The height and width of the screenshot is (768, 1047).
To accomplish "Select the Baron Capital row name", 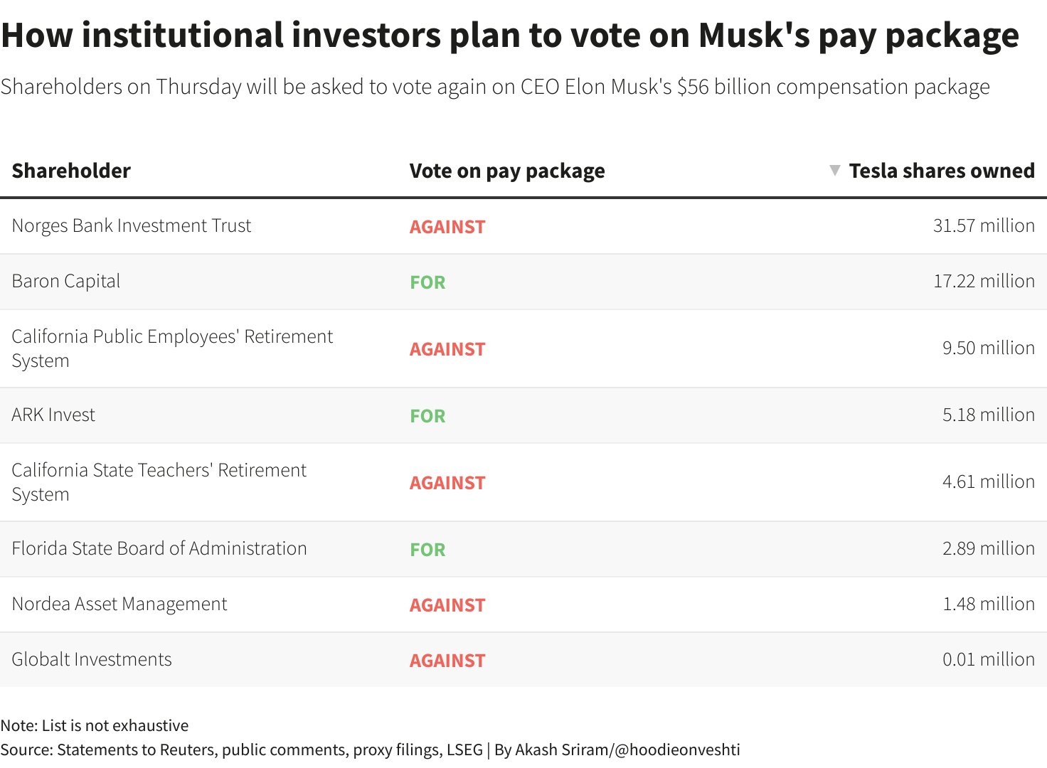I will tap(66, 281).
